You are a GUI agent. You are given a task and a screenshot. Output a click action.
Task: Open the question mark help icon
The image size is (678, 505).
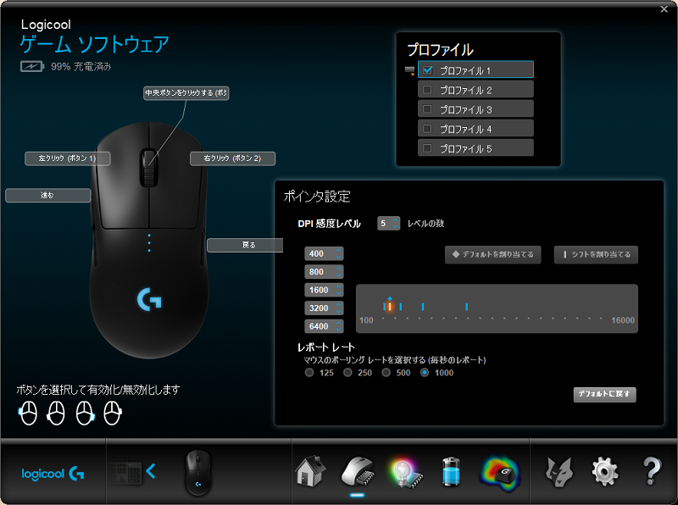652,471
